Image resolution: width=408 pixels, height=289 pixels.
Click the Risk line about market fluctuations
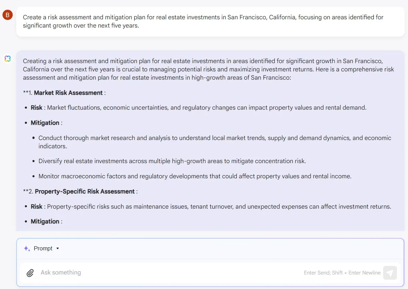pyautogui.click(x=198, y=108)
